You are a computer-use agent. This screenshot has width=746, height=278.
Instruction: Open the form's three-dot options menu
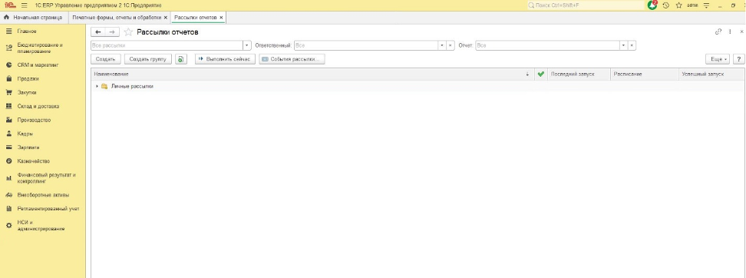(731, 31)
